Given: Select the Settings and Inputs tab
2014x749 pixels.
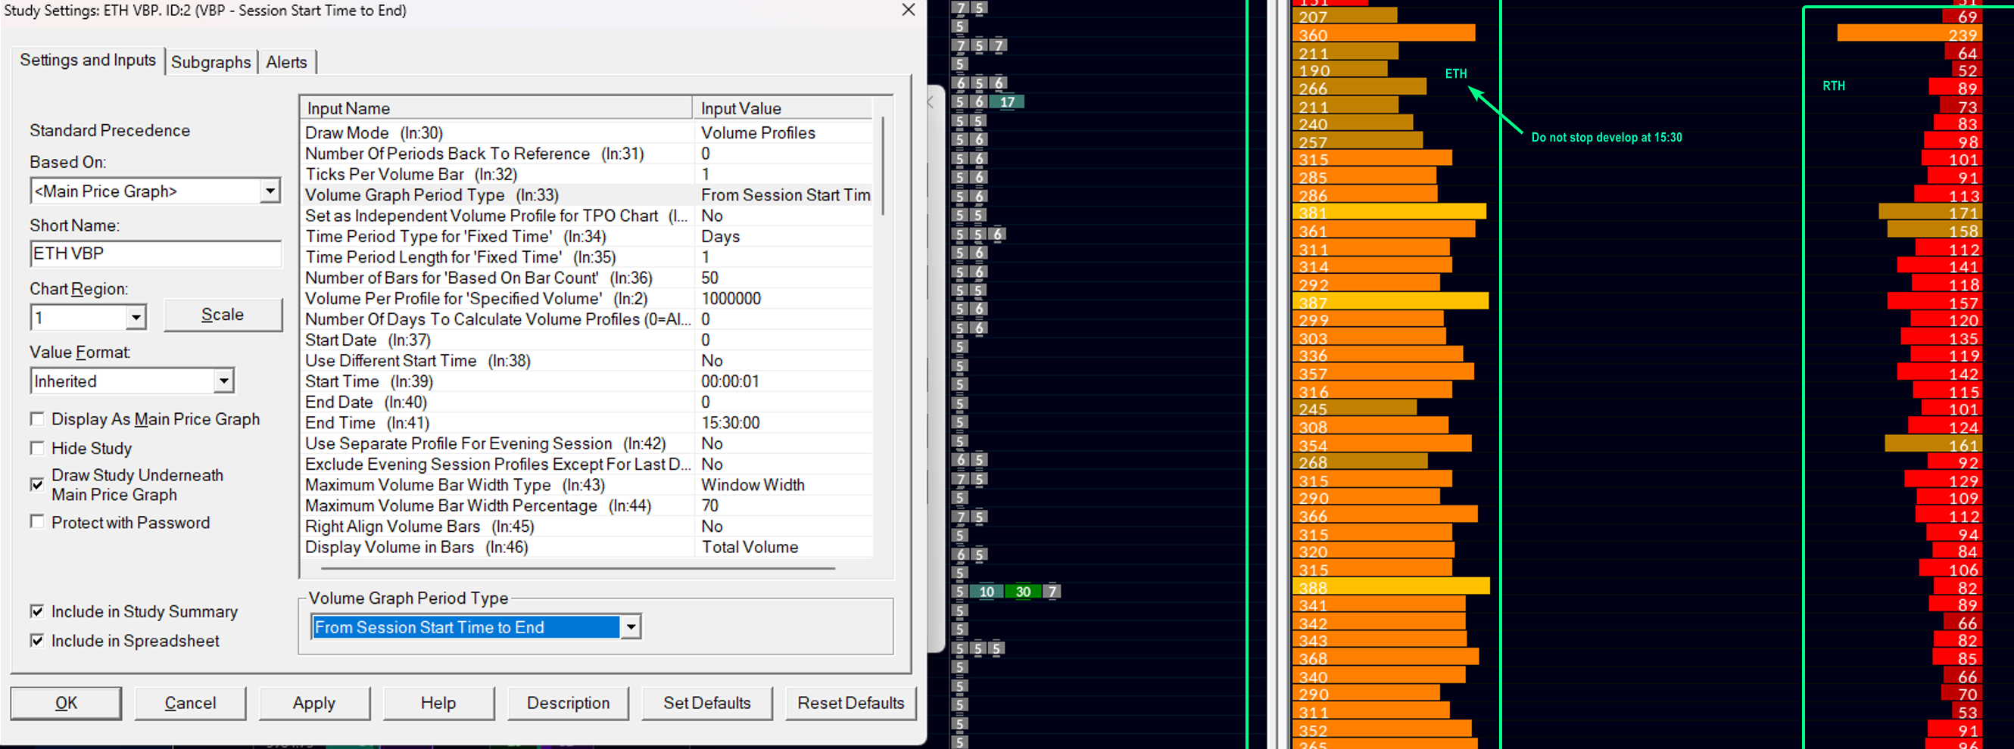Looking at the screenshot, I should click(88, 60).
